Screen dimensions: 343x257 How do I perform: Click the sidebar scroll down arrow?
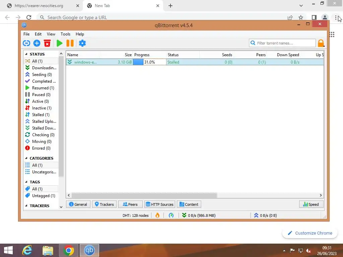[x=61, y=207]
